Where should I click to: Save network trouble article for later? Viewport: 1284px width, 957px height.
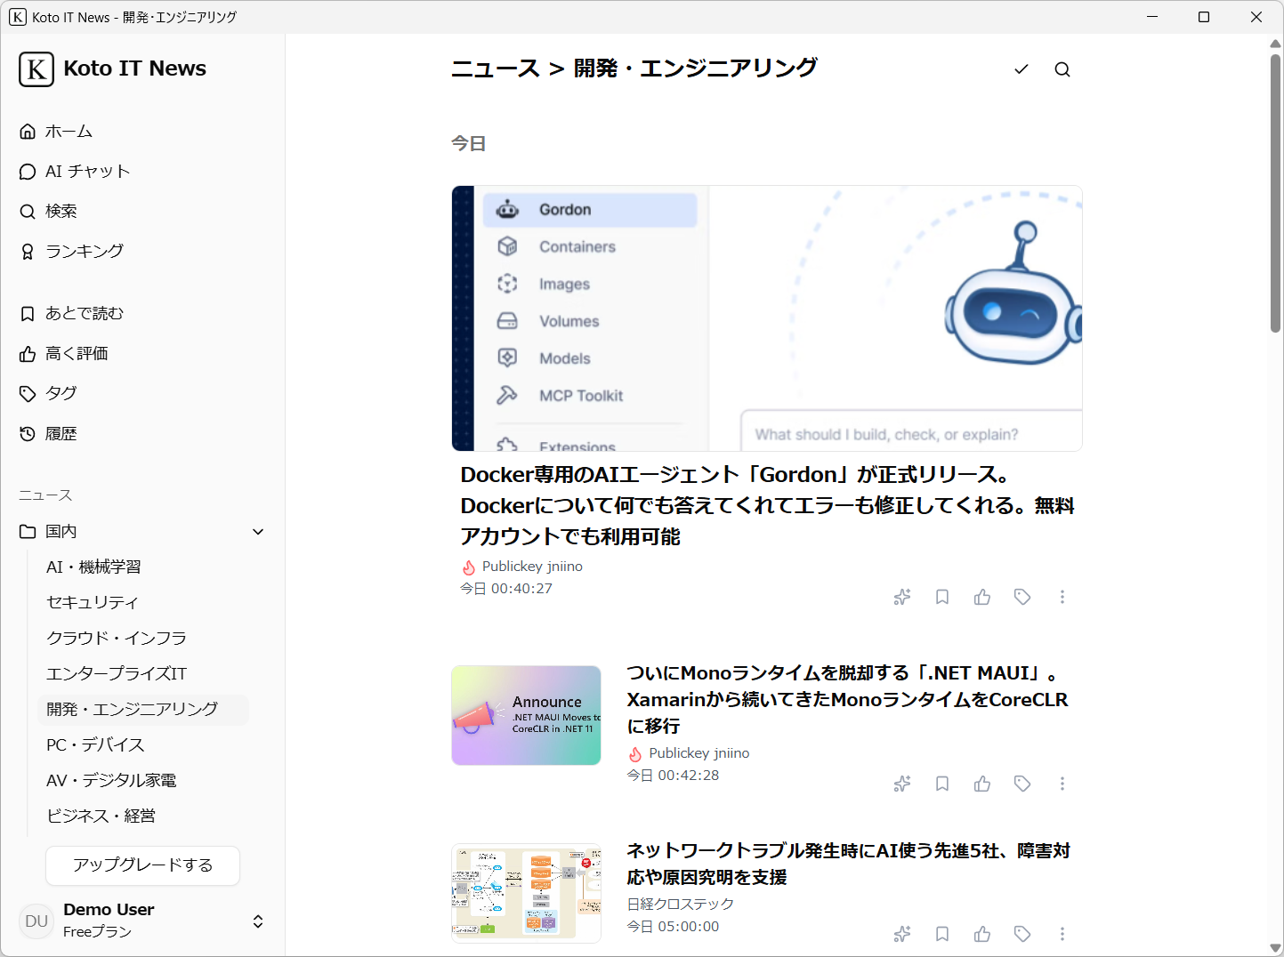(x=942, y=934)
